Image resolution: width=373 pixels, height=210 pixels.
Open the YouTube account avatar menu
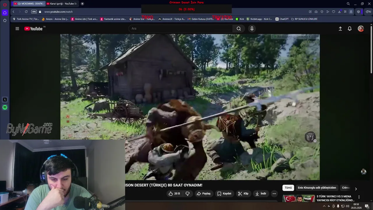[x=361, y=29]
